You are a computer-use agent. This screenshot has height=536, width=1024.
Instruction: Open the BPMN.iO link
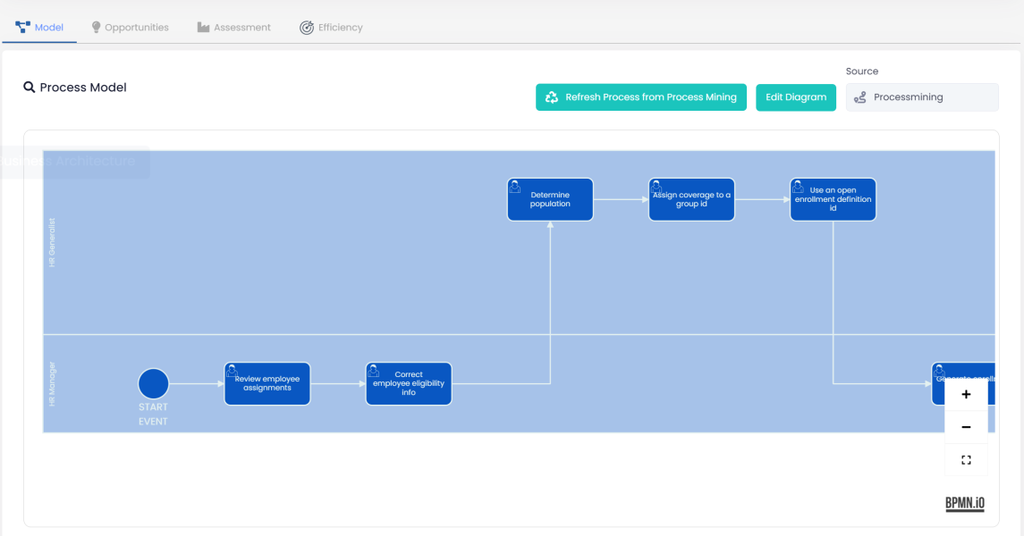(x=964, y=503)
